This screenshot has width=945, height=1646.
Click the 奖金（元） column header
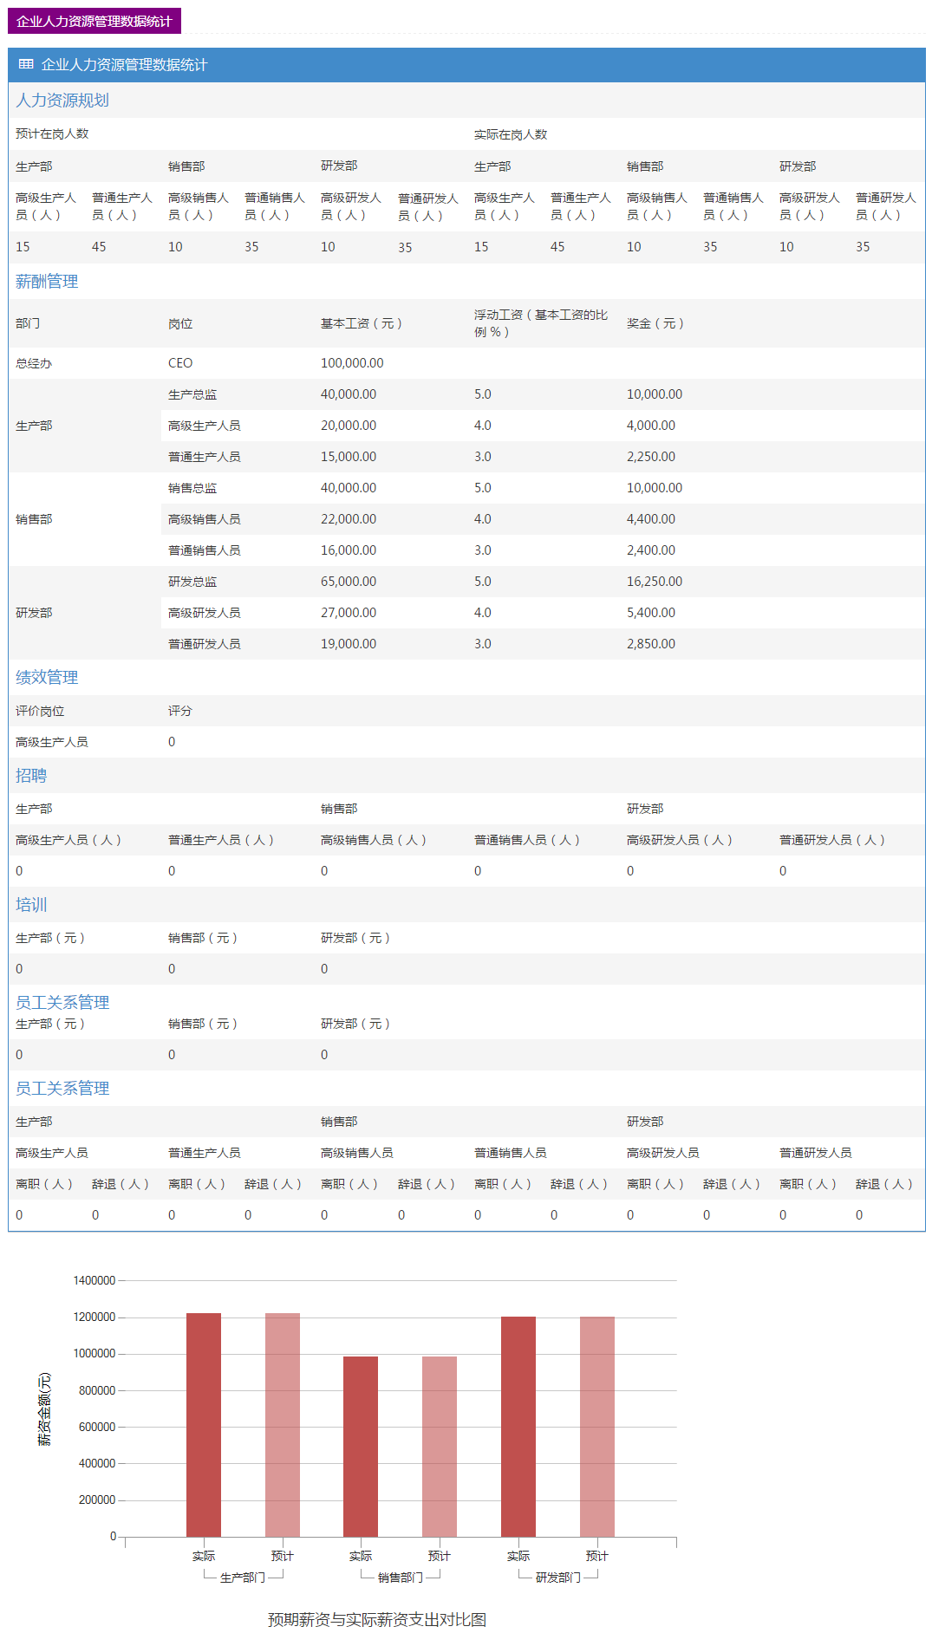(x=655, y=323)
